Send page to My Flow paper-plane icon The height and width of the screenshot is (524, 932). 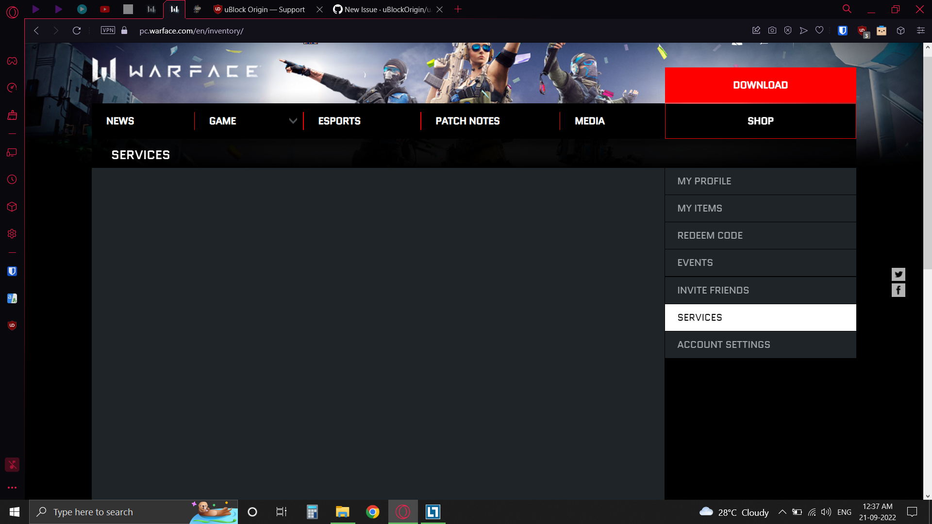pos(803,30)
